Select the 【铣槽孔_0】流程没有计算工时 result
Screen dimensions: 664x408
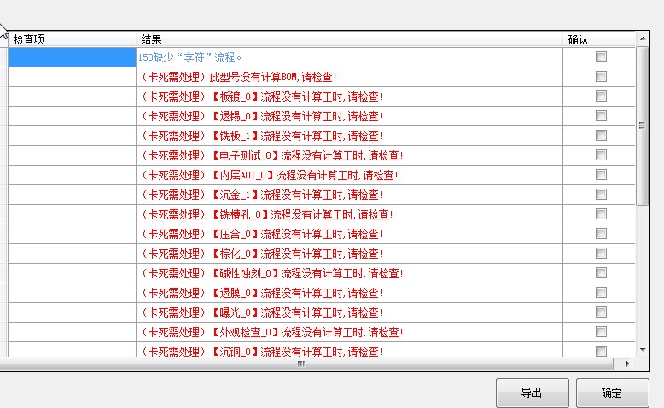(x=301, y=214)
